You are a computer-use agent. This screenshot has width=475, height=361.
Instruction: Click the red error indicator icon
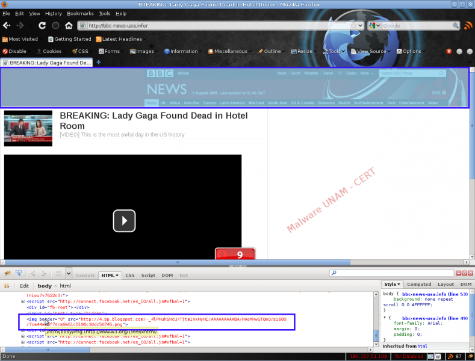coord(449,52)
